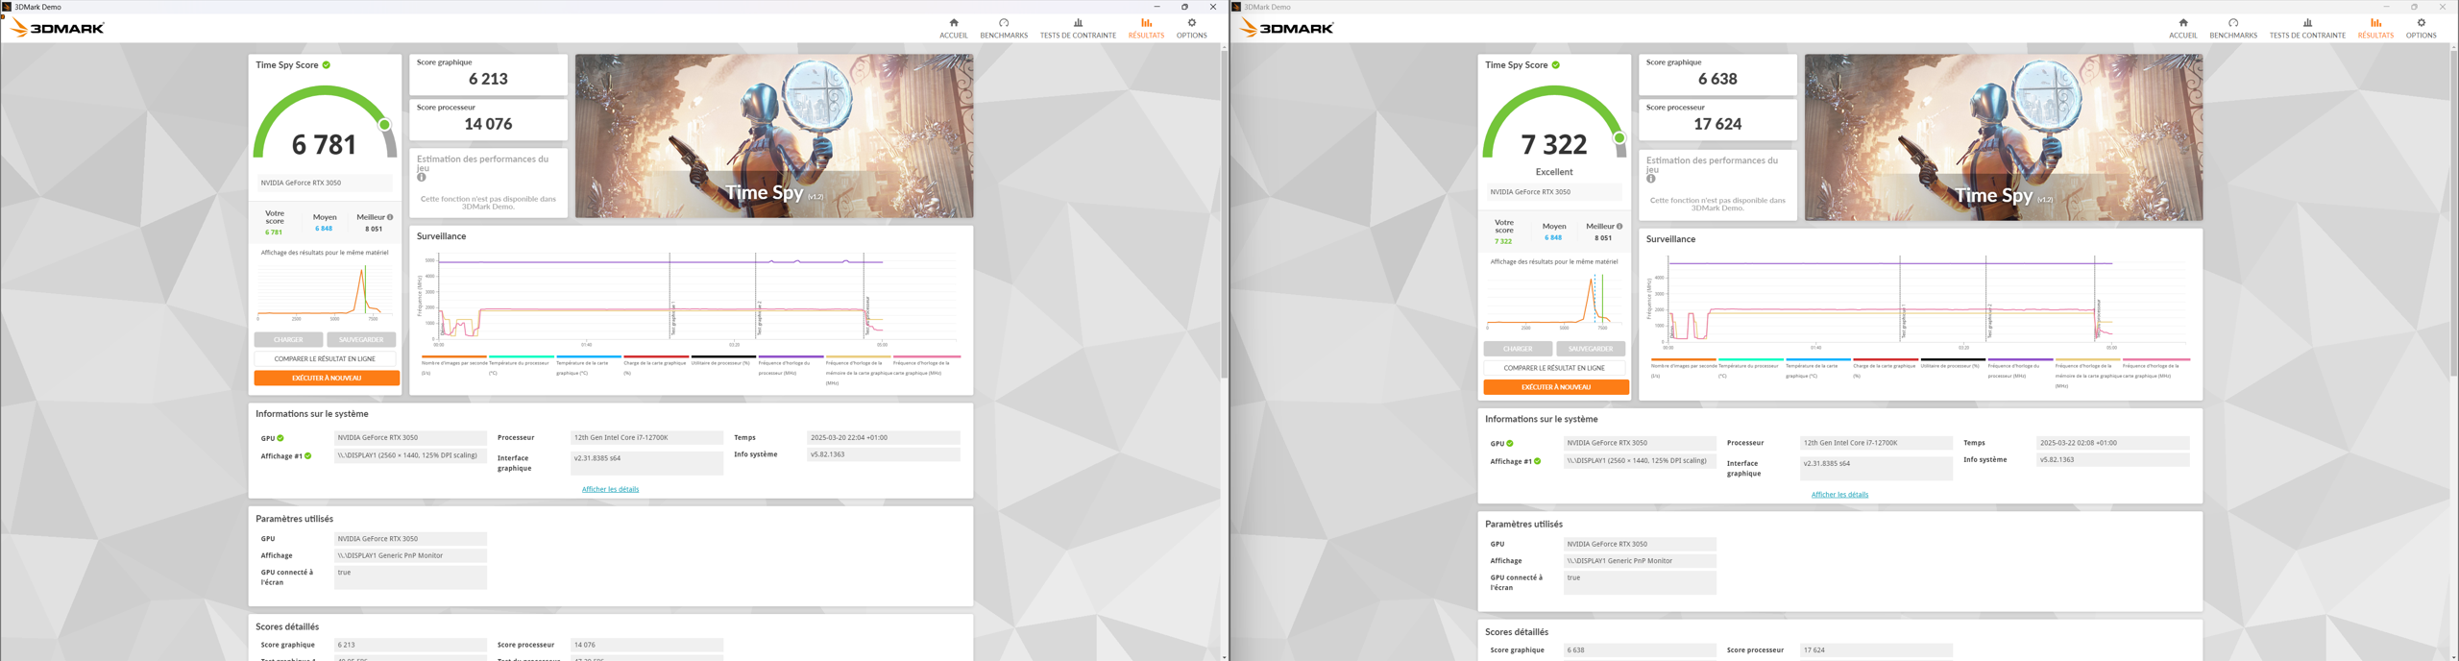Open Accueil in the 6 781 score window

[953, 28]
